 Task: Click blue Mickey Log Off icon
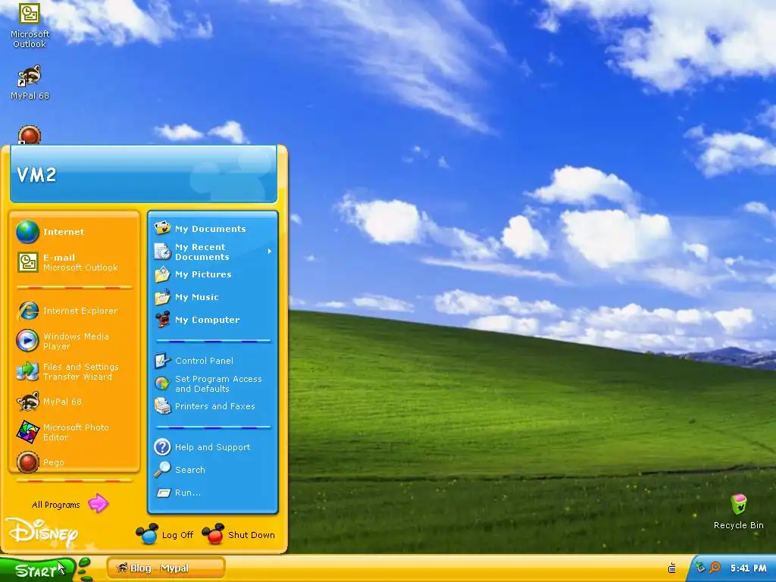coord(147,534)
